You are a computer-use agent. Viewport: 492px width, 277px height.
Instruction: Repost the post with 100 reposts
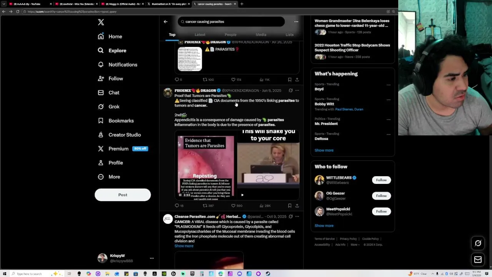click(208, 80)
